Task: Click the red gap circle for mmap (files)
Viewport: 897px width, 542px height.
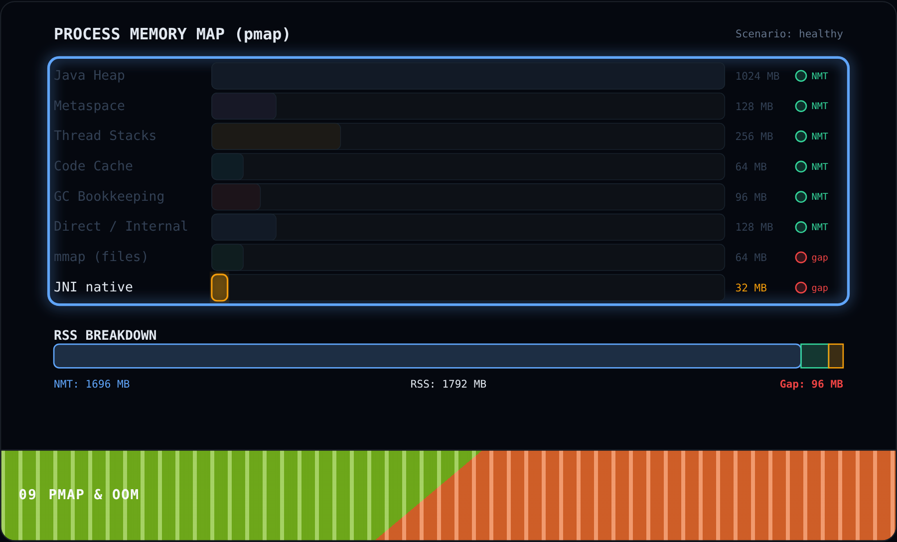Action: point(801,258)
